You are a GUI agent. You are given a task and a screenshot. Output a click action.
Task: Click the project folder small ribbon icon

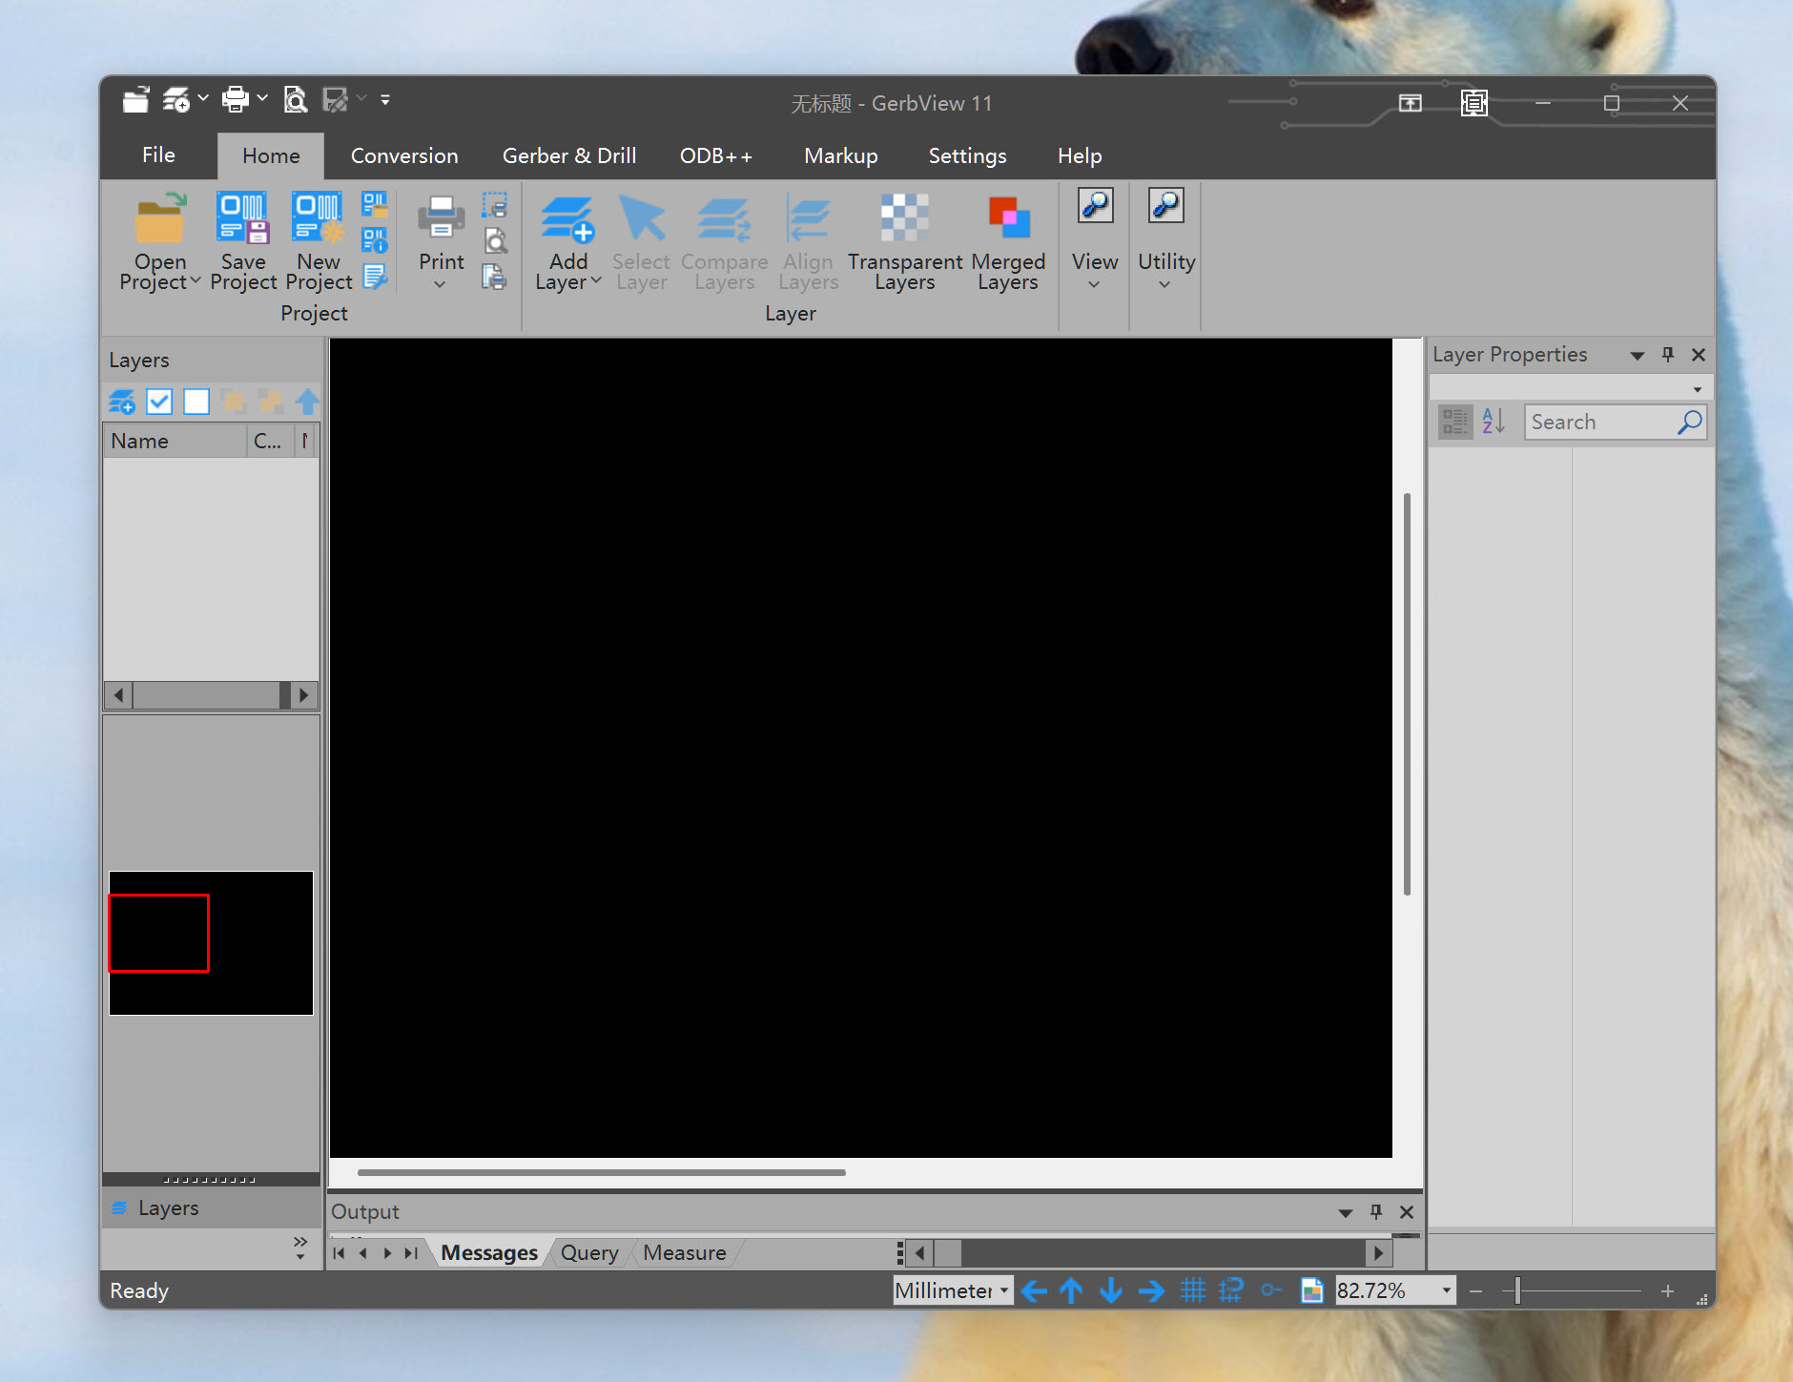pyautogui.click(x=374, y=204)
